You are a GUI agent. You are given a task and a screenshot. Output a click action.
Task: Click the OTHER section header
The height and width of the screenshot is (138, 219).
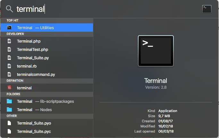pos(12,116)
